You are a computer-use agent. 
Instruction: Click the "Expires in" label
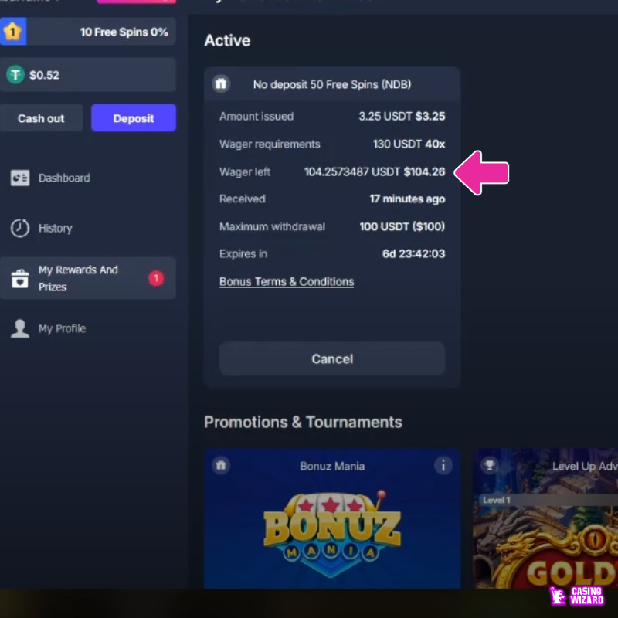coord(243,254)
